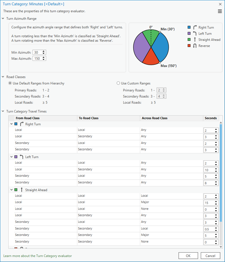Select Use Custom Ranges option
The image size is (225, 262).
[x=118, y=83]
